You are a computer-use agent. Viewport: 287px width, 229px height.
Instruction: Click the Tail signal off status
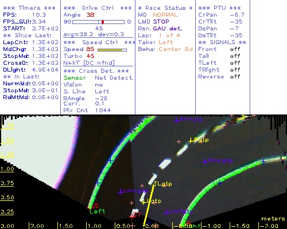coord(235,56)
